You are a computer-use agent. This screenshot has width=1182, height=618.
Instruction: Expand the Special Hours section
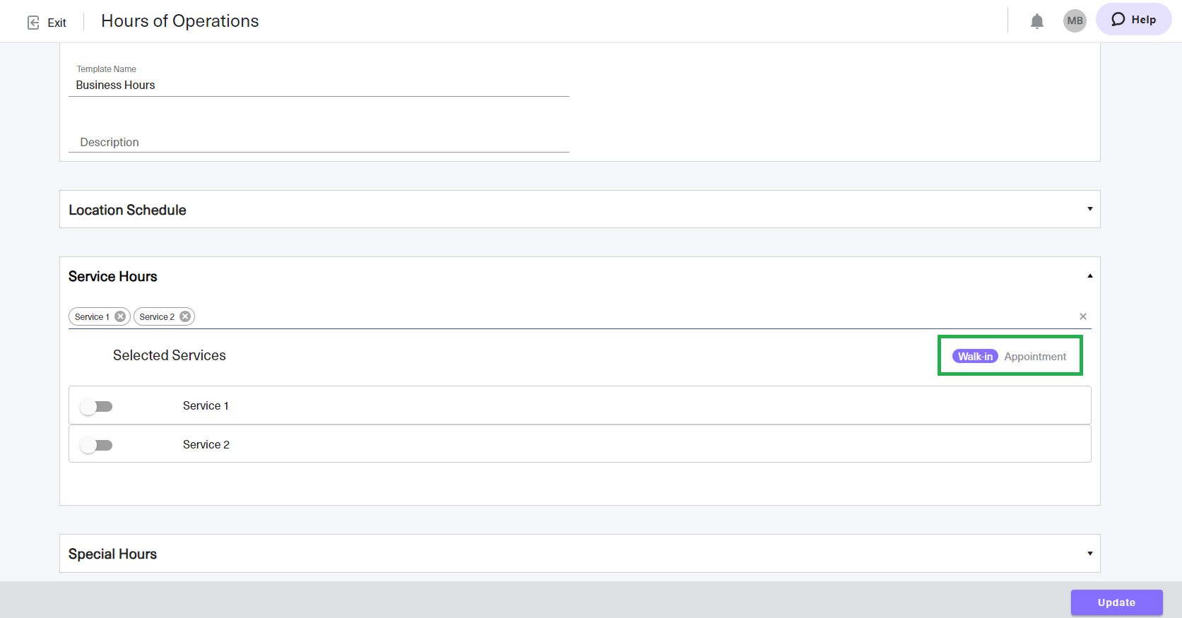1089,554
